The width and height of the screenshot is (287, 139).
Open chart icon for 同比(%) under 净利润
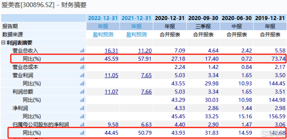(82, 116)
